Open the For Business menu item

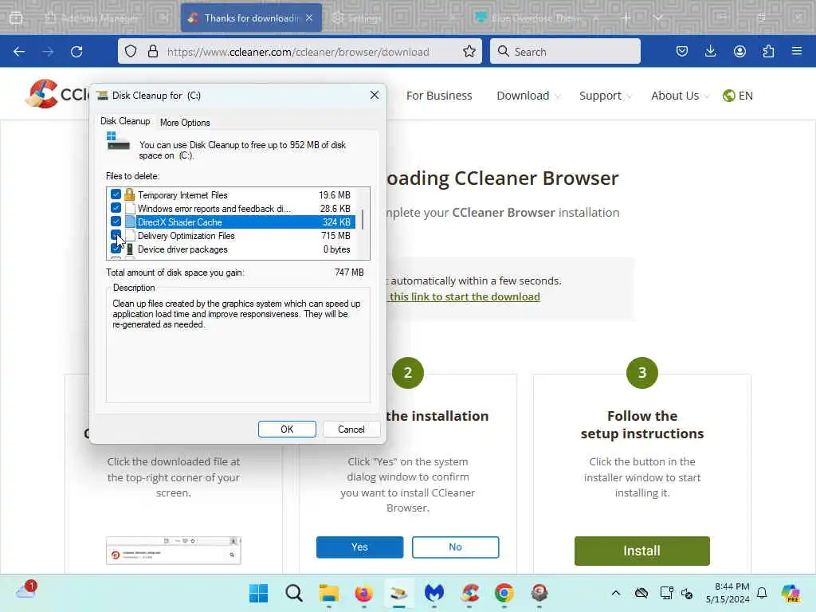pos(439,96)
